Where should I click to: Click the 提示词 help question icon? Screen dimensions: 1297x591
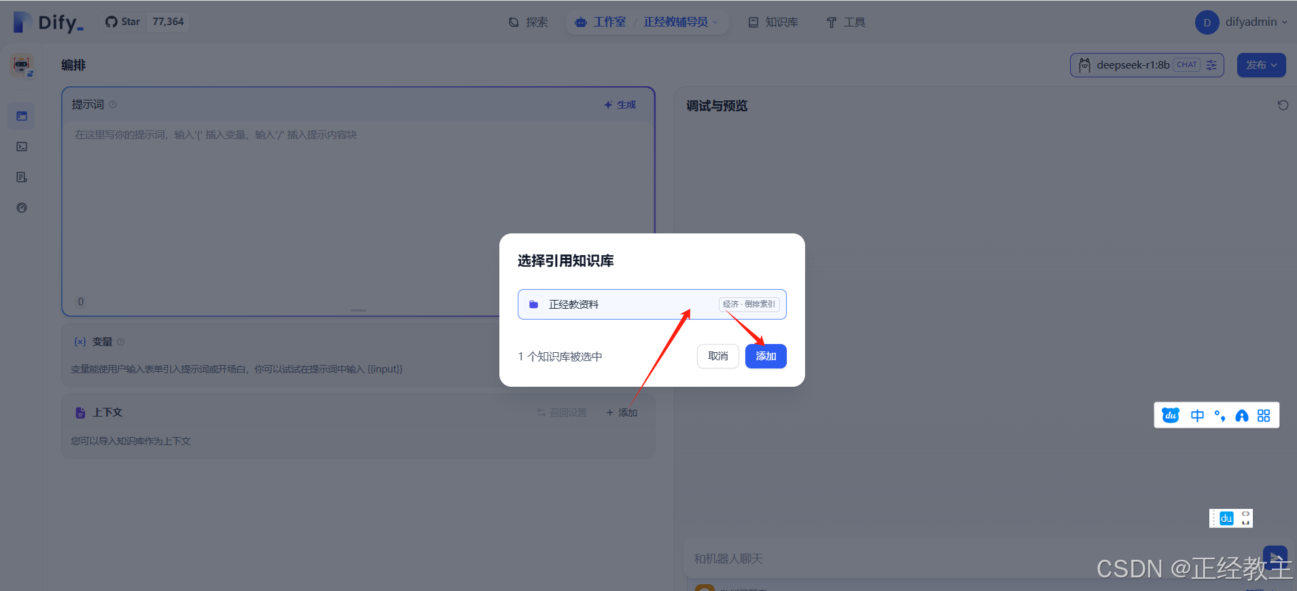113,104
